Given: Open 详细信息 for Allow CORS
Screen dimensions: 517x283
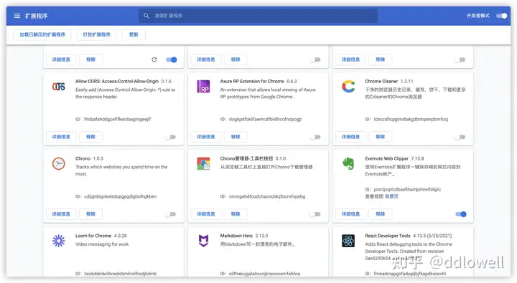Looking at the screenshot, I should (x=61, y=137).
